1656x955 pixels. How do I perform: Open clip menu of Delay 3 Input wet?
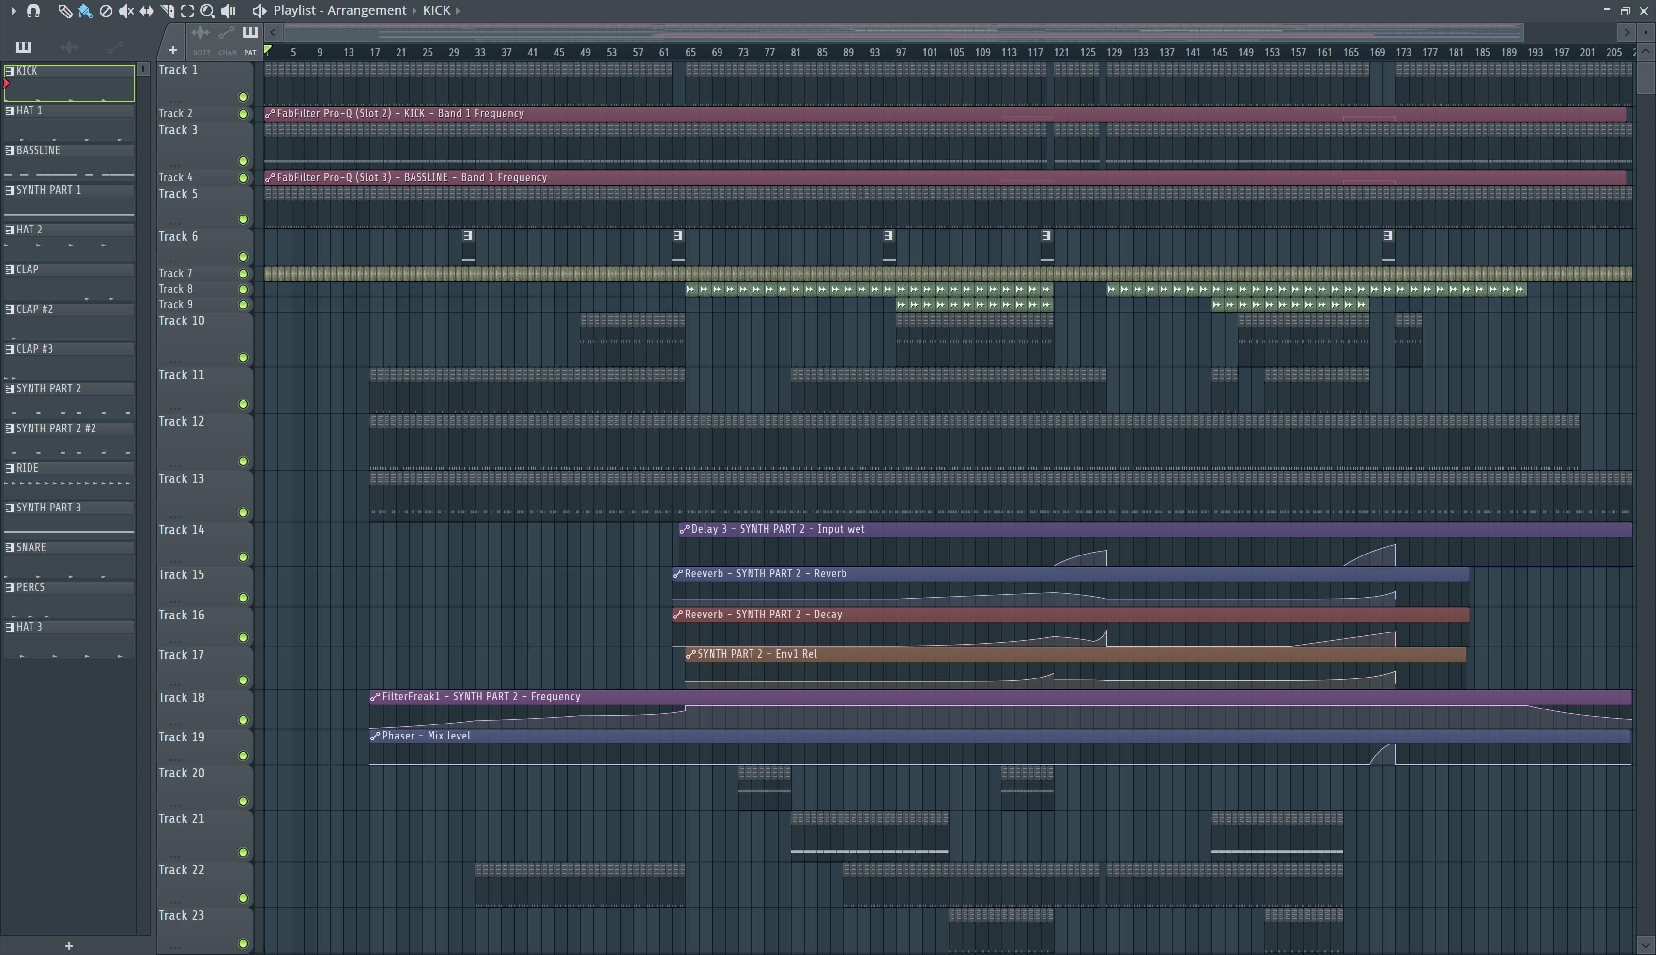click(x=684, y=529)
